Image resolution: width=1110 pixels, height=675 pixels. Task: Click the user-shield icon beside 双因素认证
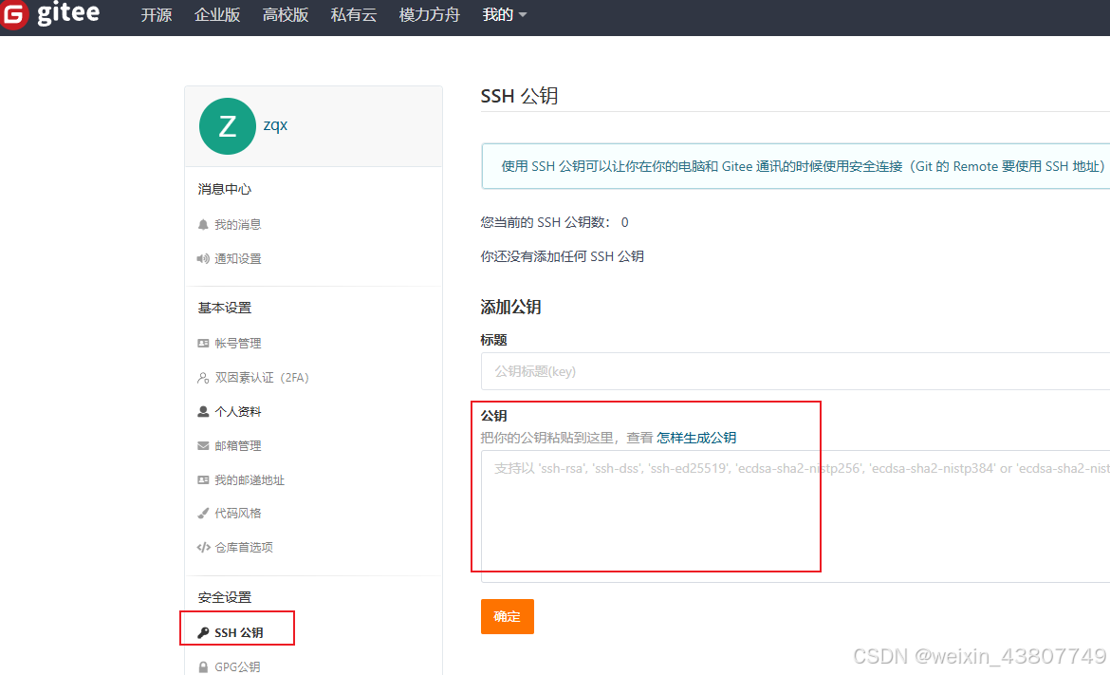203,378
